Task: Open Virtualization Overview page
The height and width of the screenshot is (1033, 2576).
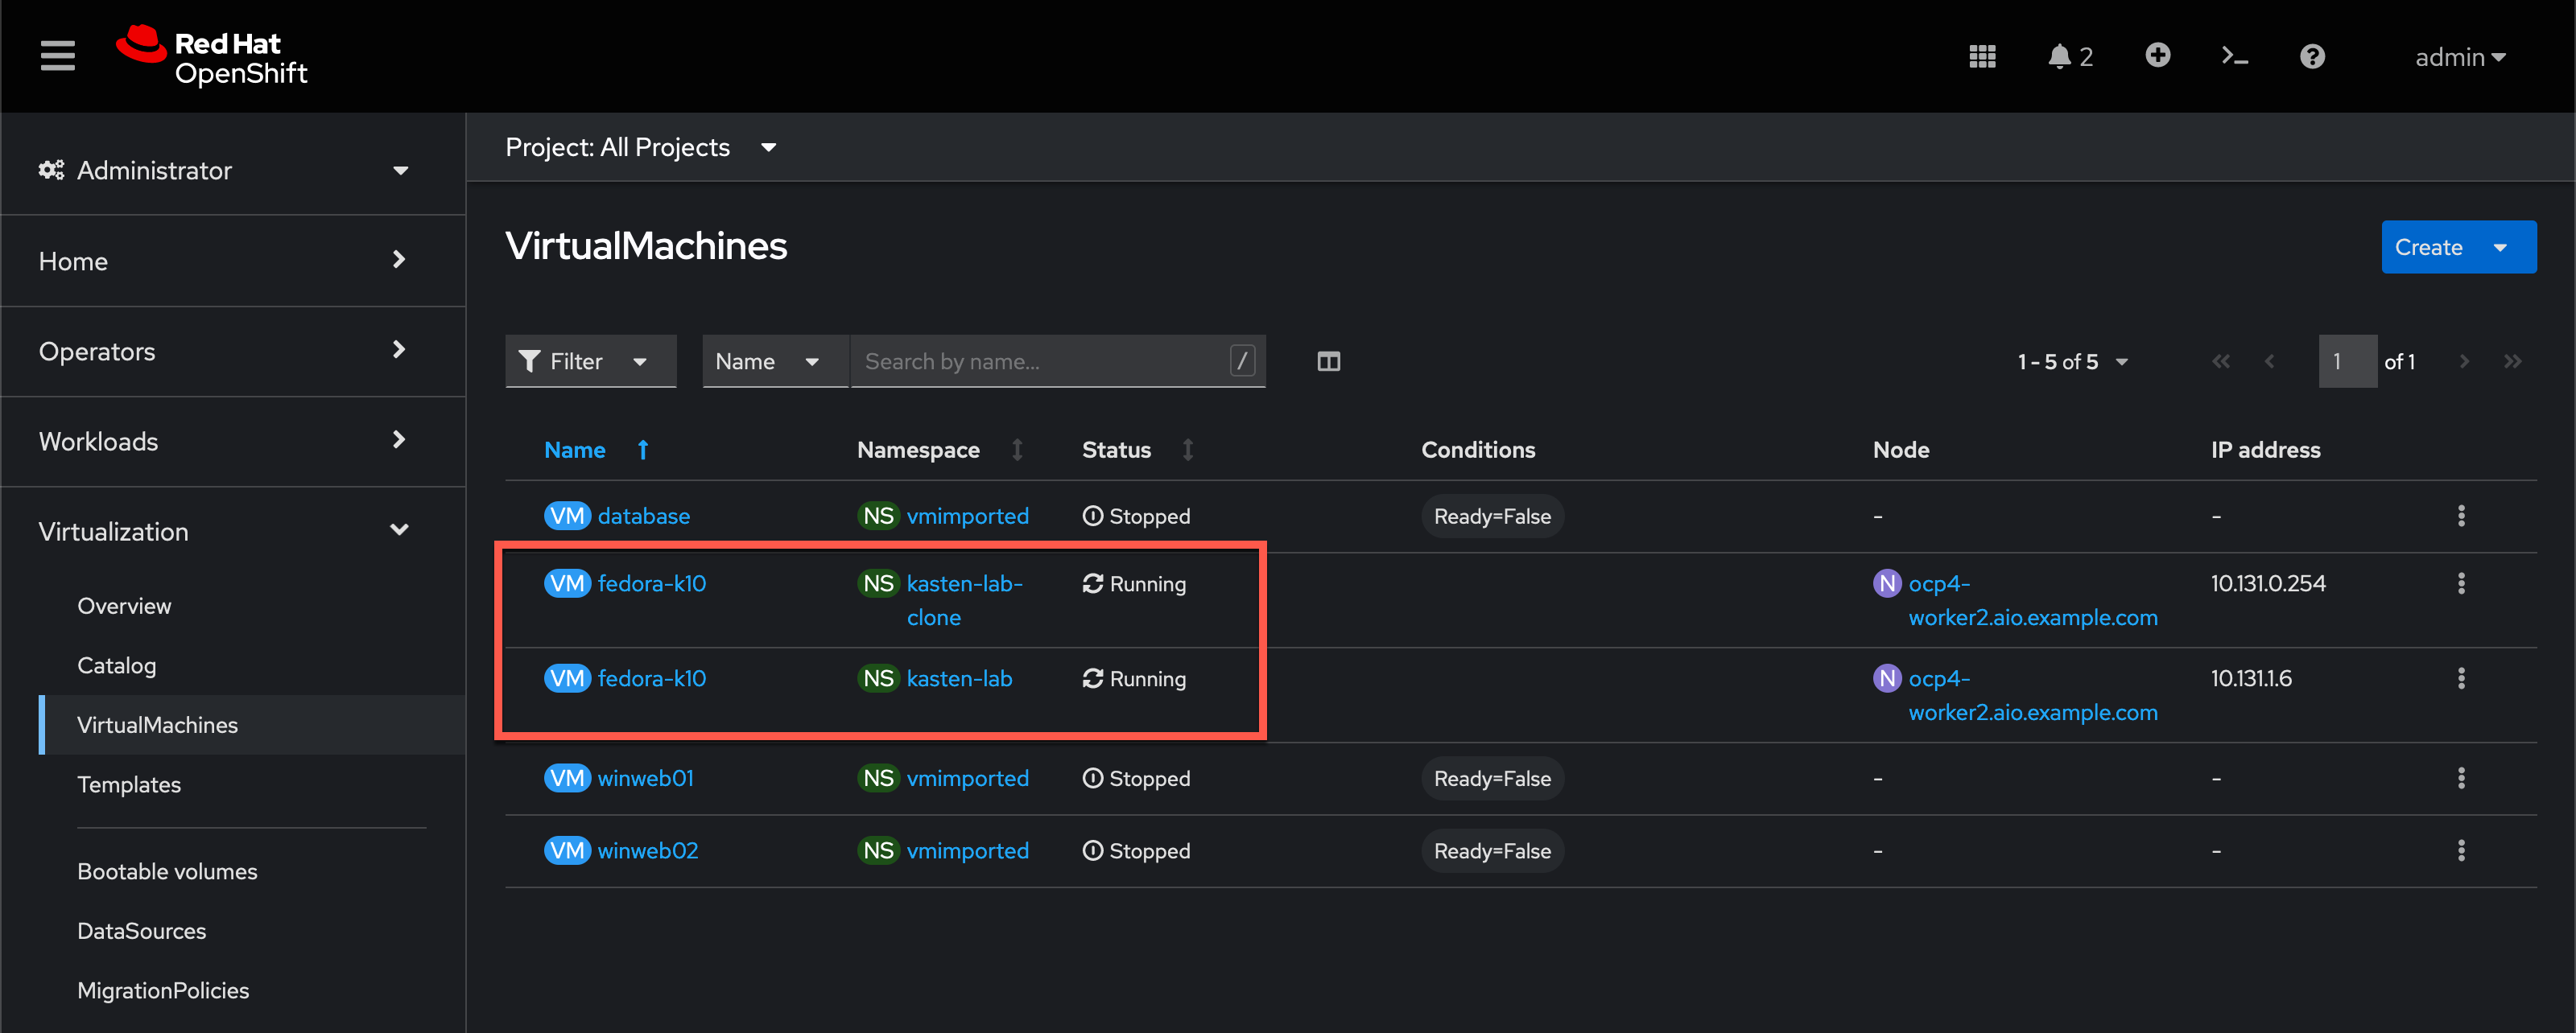Action: (x=124, y=606)
